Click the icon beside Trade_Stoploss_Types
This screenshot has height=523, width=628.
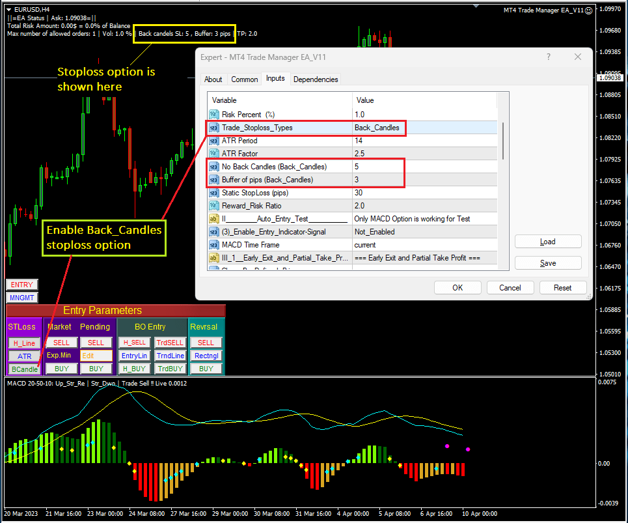[x=213, y=128]
